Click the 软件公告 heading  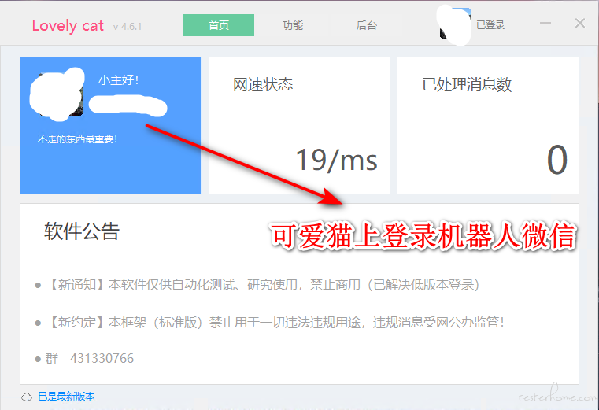82,231
